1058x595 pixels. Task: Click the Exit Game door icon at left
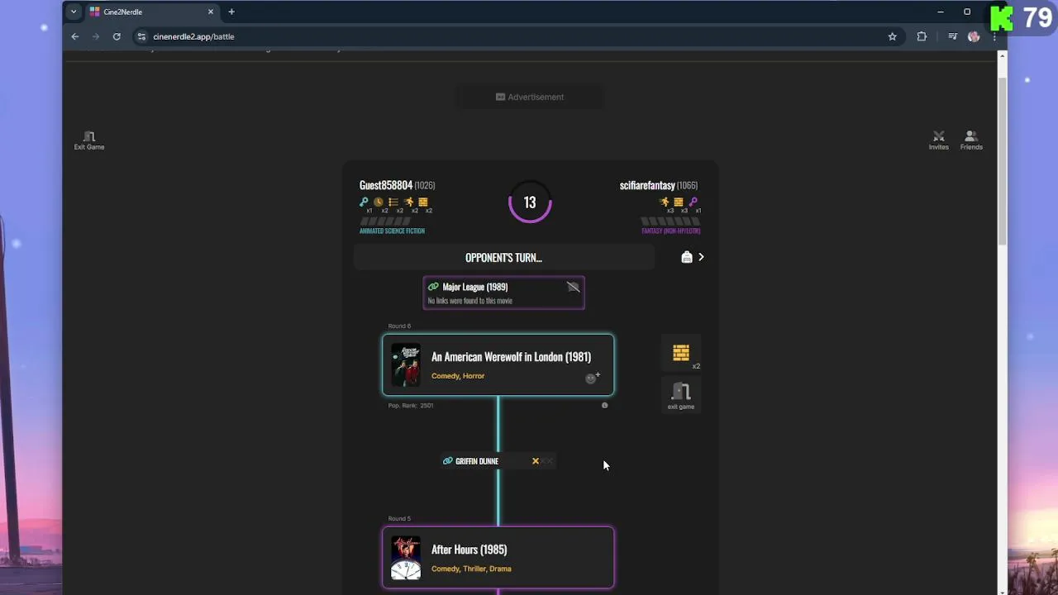pos(89,136)
